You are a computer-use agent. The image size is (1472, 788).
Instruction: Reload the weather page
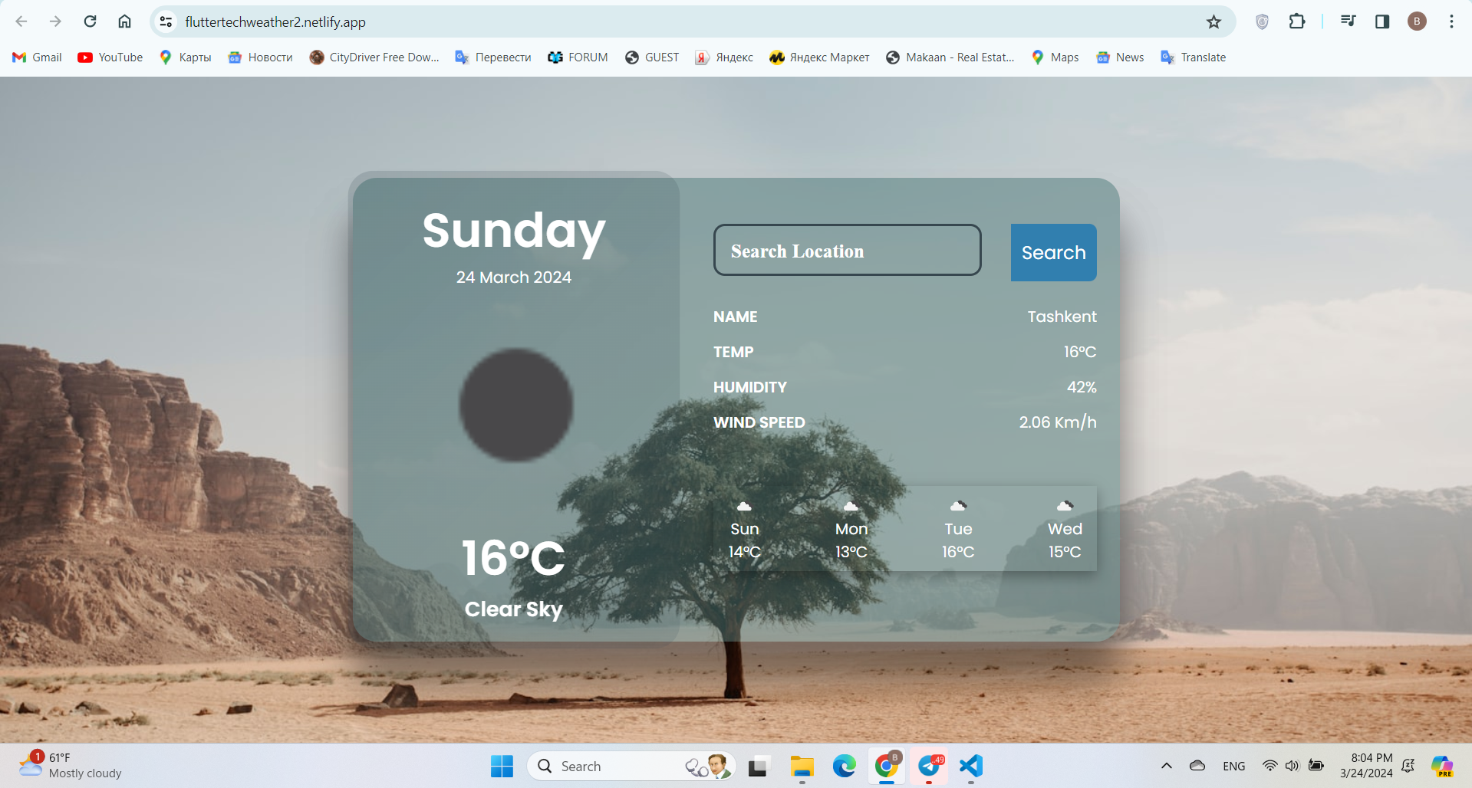[90, 21]
